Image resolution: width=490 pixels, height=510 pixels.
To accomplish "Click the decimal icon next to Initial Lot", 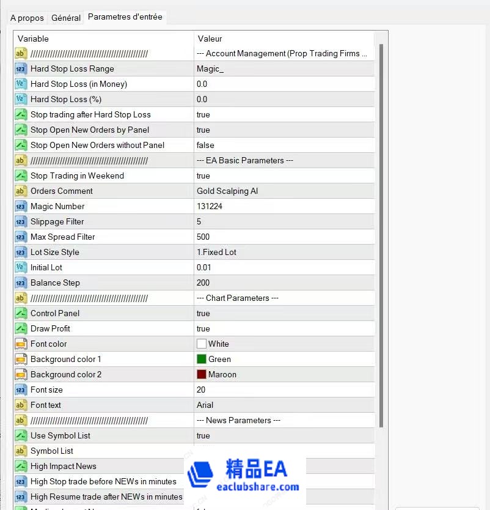I will (20, 267).
